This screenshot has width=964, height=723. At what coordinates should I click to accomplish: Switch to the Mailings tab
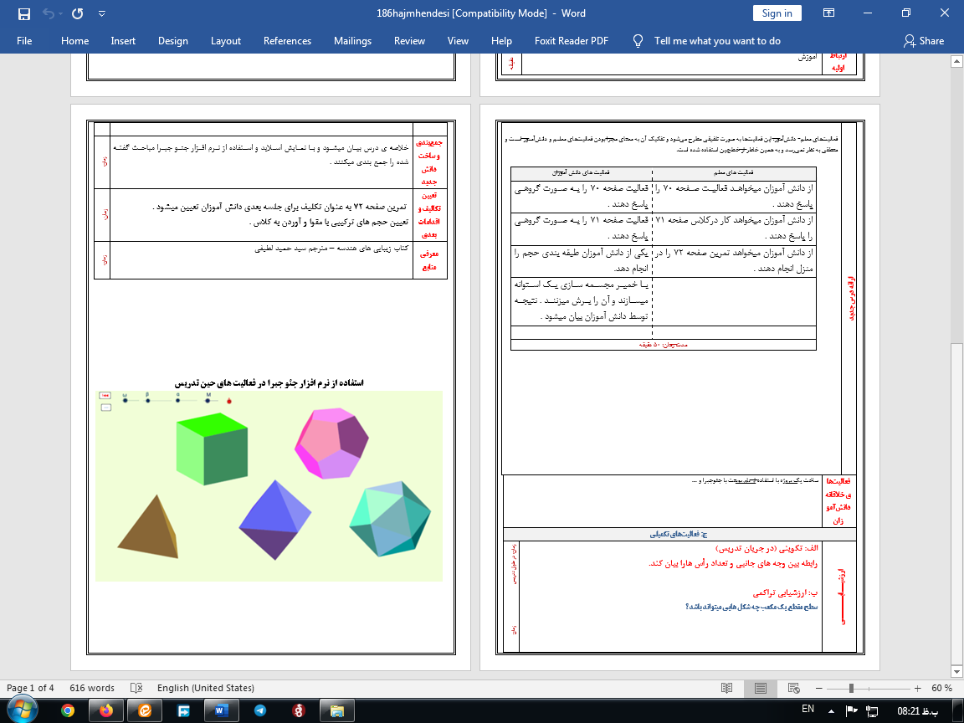pyautogui.click(x=352, y=40)
